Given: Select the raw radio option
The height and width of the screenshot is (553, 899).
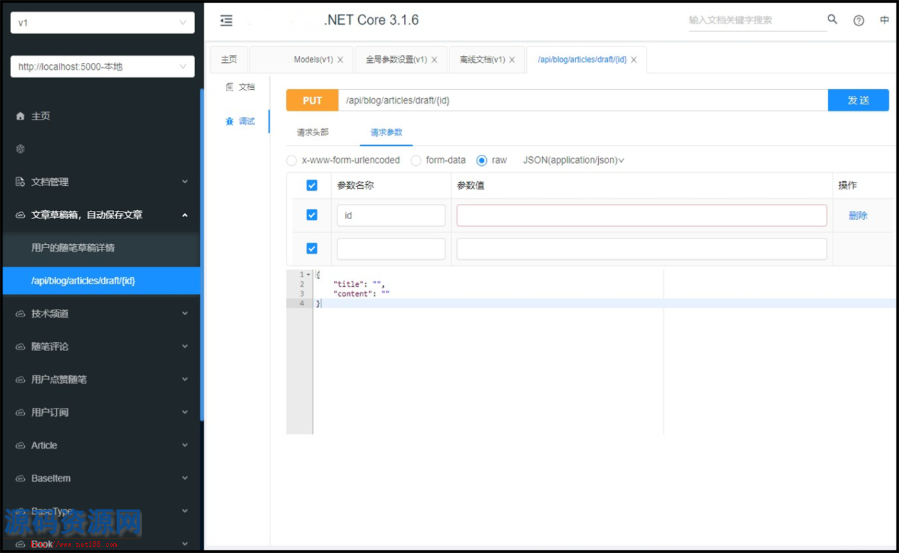Looking at the screenshot, I should 482,160.
